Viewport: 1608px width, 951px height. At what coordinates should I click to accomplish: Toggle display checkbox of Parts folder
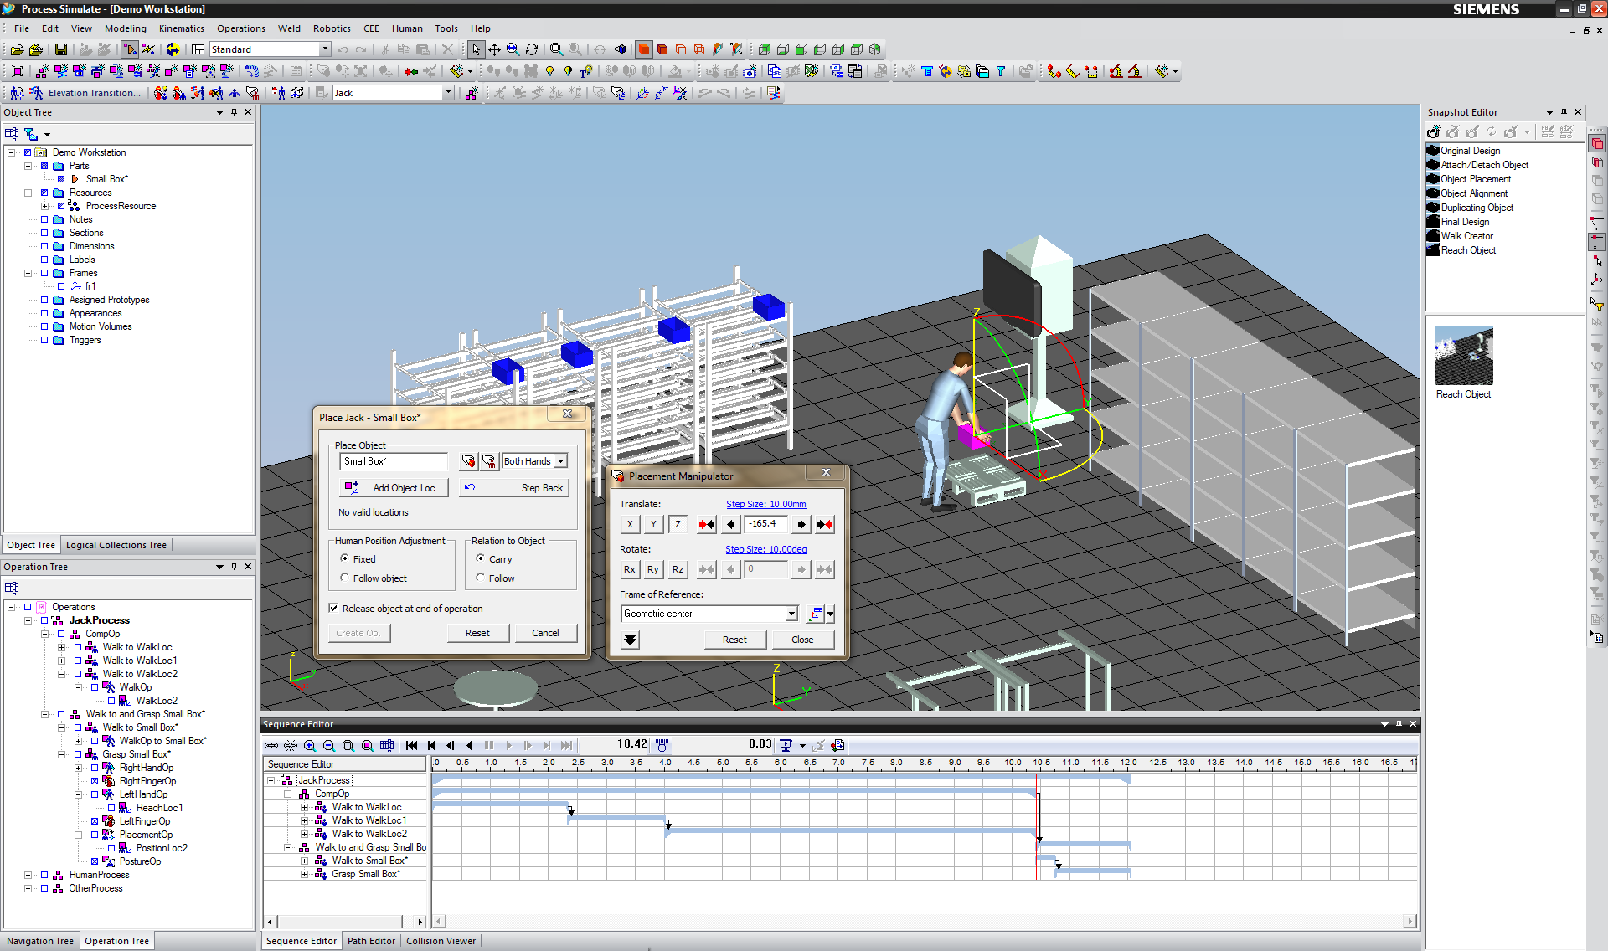click(x=44, y=166)
